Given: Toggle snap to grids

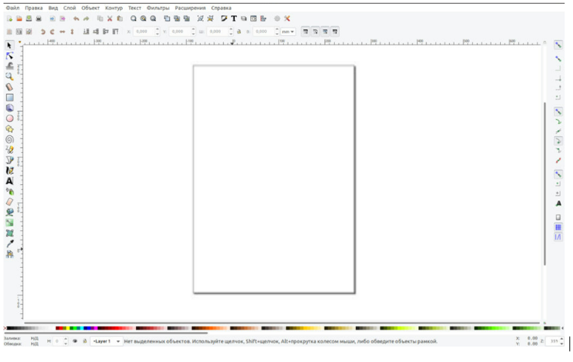Looking at the screenshot, I should click(558, 227).
